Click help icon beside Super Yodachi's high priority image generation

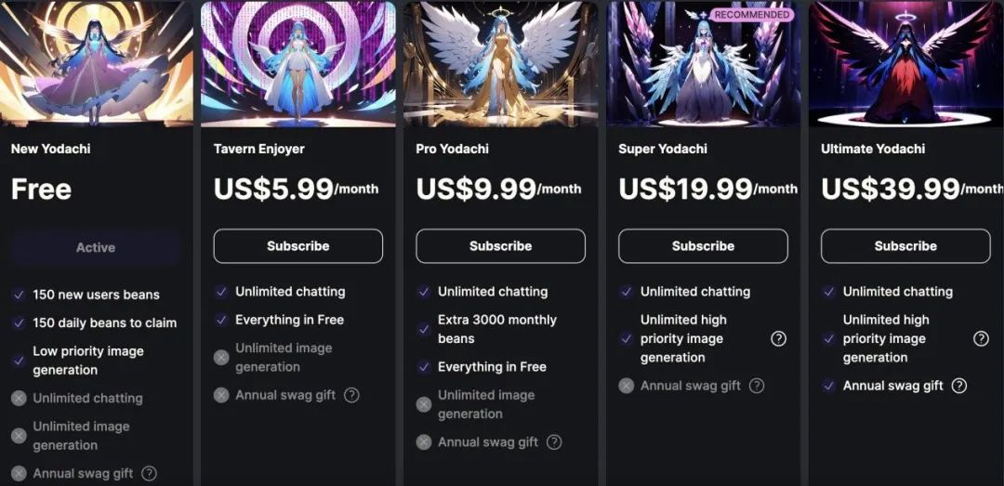click(779, 338)
